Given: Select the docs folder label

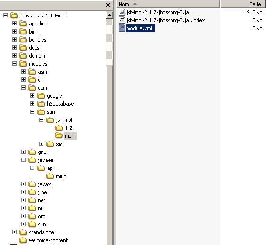Looking at the screenshot, I should 34,48.
